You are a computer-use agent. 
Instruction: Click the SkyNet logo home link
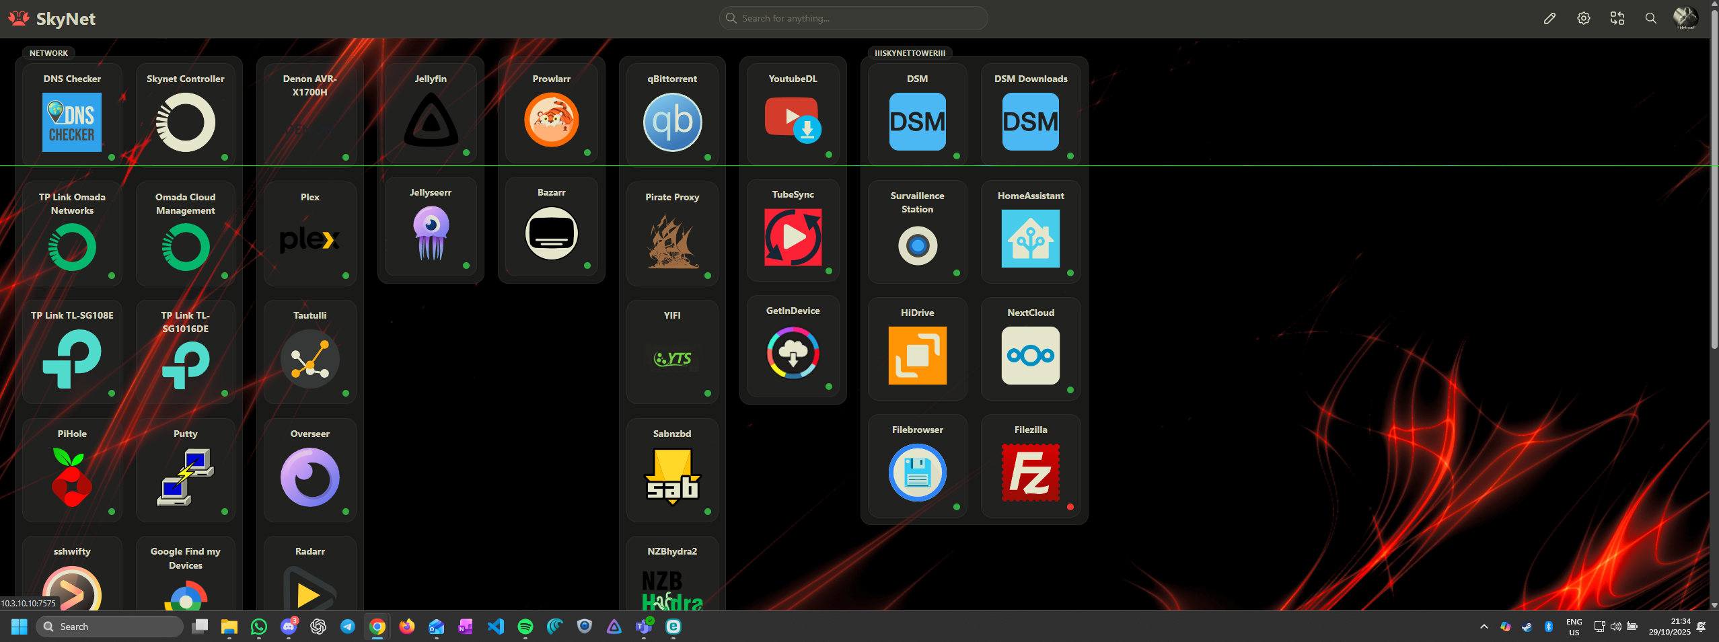(52, 19)
